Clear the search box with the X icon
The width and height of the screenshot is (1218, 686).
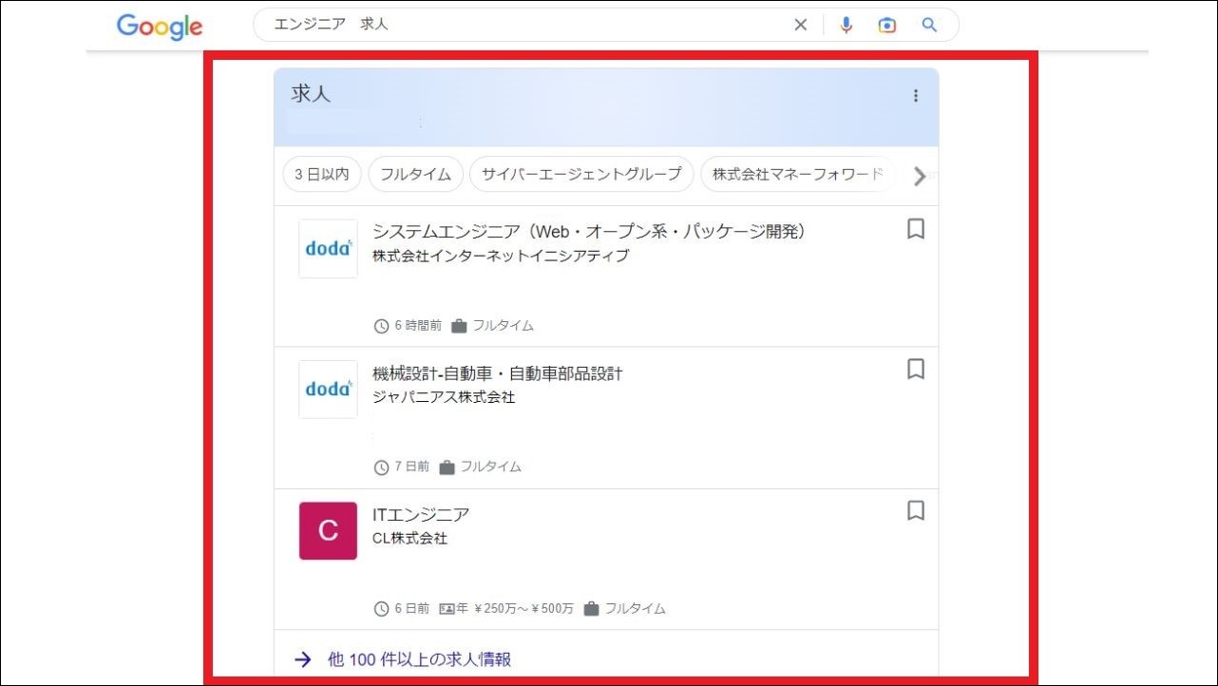tap(800, 26)
